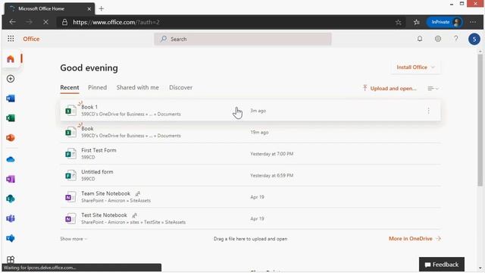
Task: Click site info lock icon in address bar
Action: coord(64,22)
